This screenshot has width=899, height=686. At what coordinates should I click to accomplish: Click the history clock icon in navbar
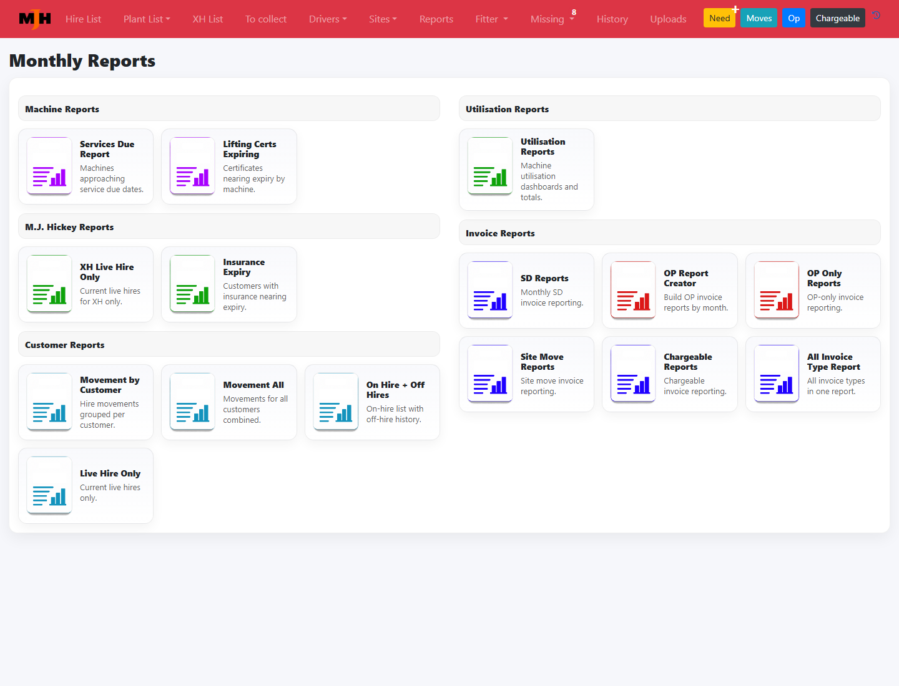coord(877,16)
